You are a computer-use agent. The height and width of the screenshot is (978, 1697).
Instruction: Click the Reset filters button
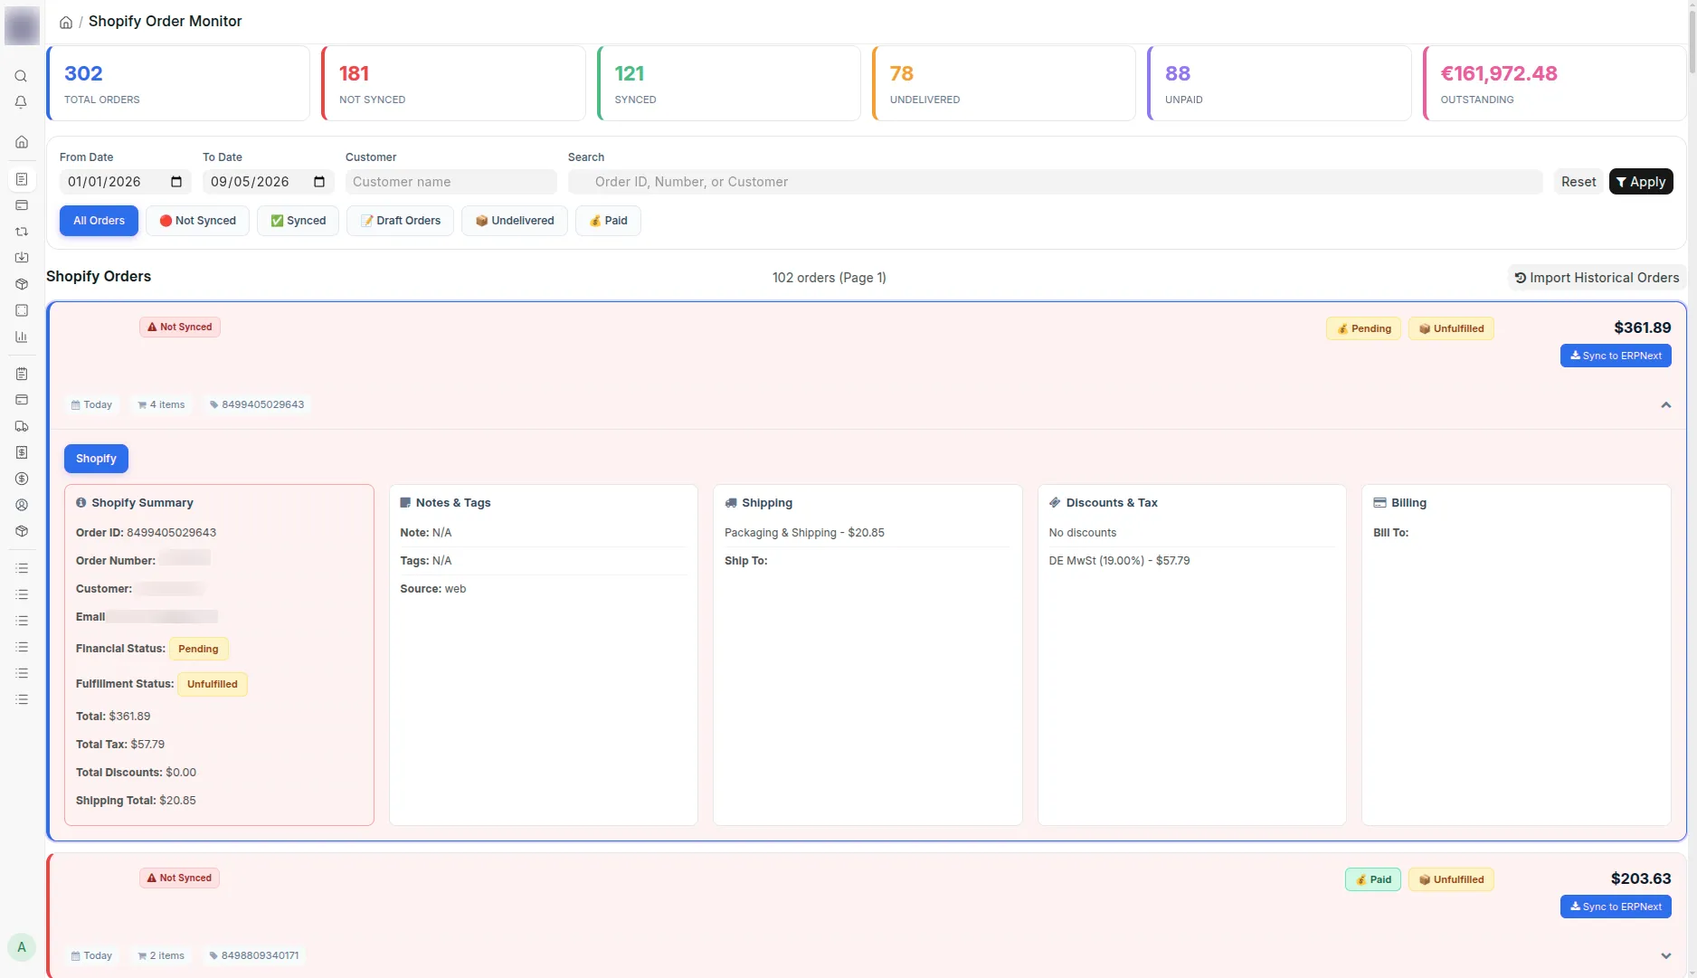[x=1578, y=182]
